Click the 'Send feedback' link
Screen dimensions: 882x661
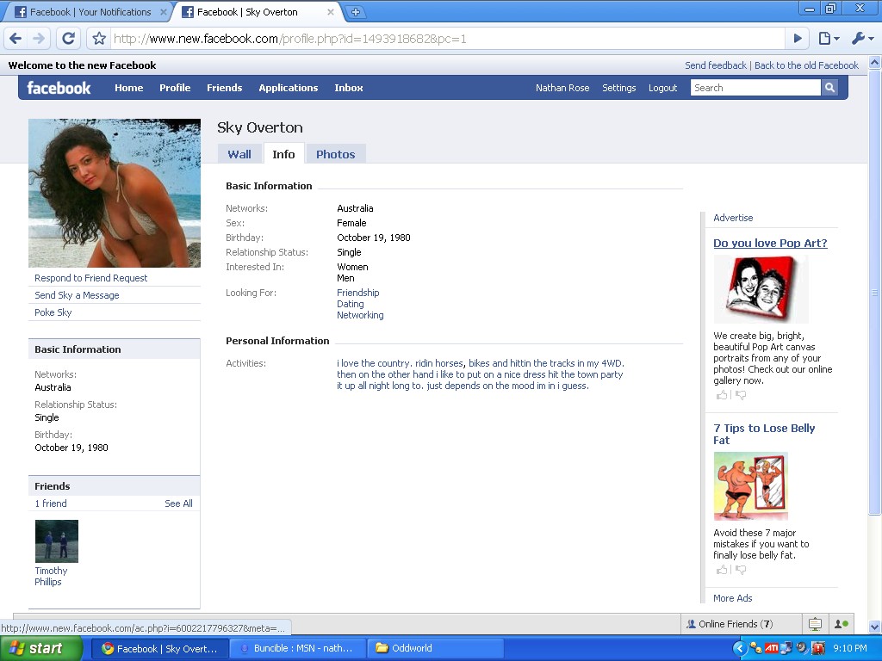(x=716, y=65)
